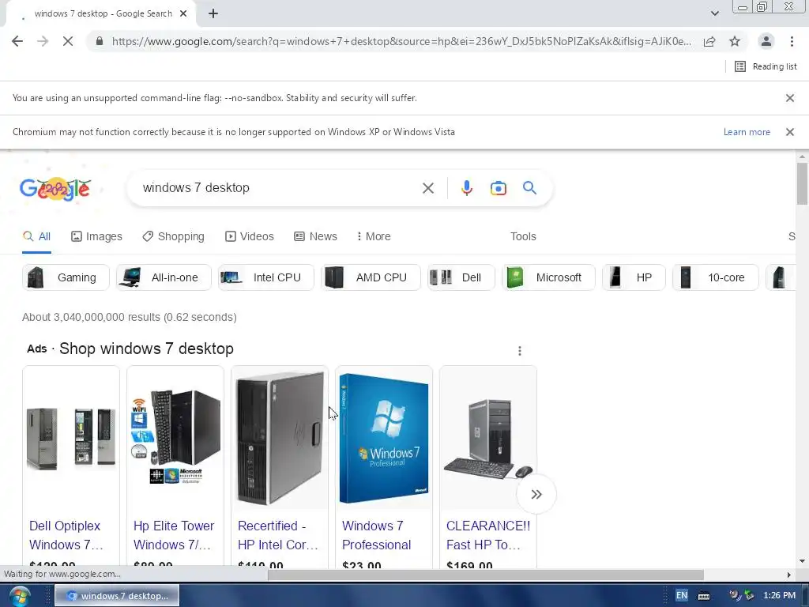Open the Windows 7 Professional link
This screenshot has width=809, height=607.
tap(377, 535)
